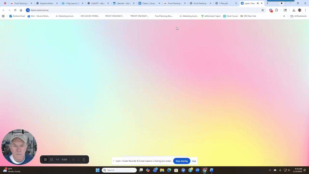Switch to the Videos Library tab
Screen dimensions: 309x174
[x=149, y=3]
